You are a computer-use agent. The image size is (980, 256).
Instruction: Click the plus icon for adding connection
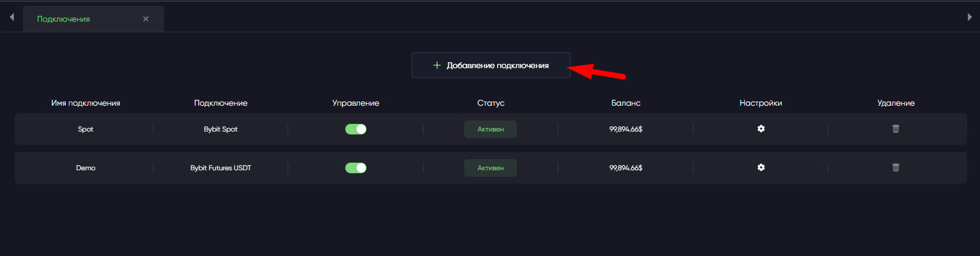[436, 65]
